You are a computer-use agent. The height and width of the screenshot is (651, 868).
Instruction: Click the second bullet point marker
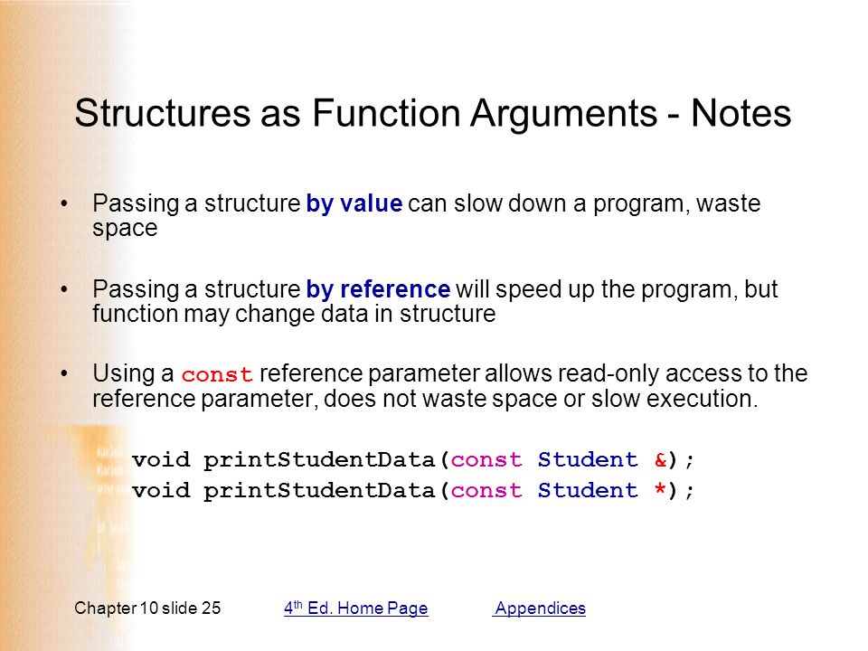(x=65, y=289)
